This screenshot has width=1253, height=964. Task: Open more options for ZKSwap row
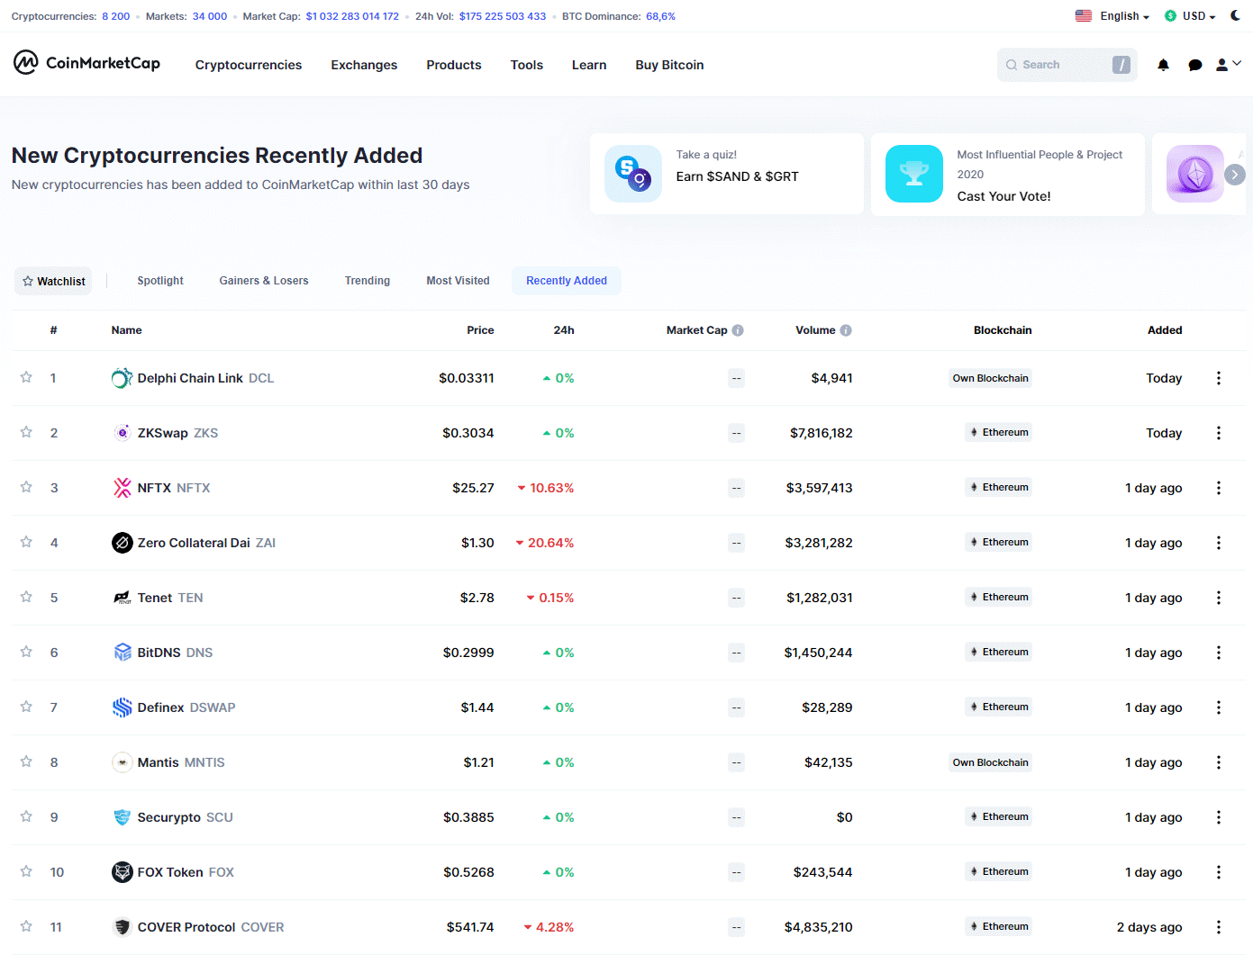click(1219, 433)
